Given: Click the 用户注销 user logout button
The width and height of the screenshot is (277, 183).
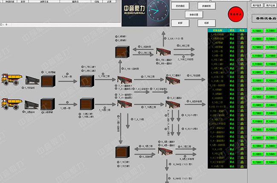Looking at the screenshot, I should 271,6.
